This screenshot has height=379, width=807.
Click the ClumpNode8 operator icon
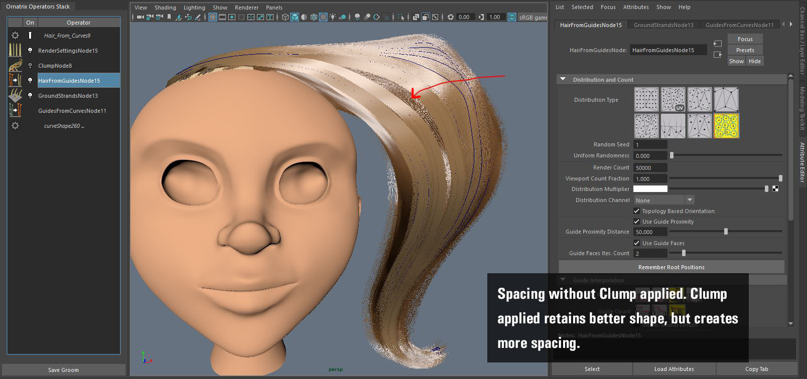(x=15, y=66)
